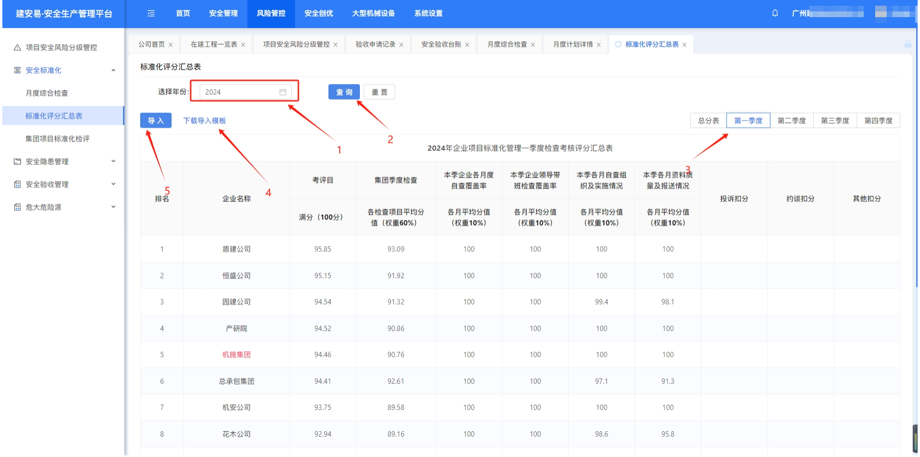Switch to the 月度综合检查 page tab
The width and height of the screenshot is (920, 457).
point(507,44)
